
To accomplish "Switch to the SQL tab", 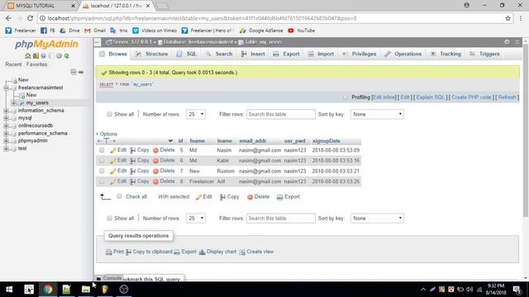I will pyautogui.click(x=187, y=54).
